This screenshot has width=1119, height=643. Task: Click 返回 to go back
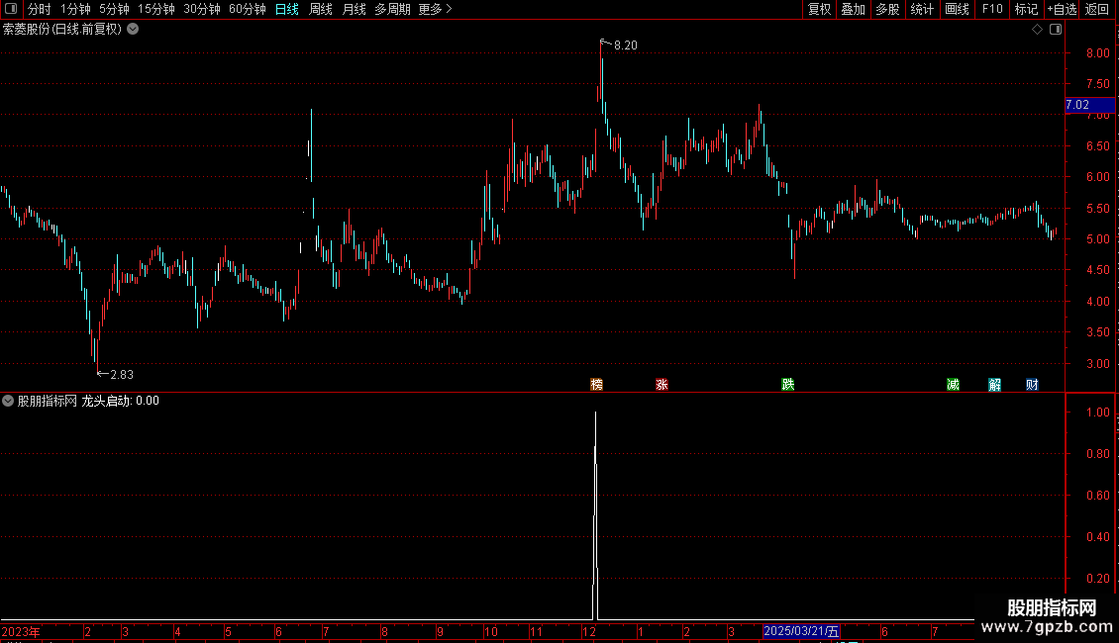pyautogui.click(x=1097, y=9)
